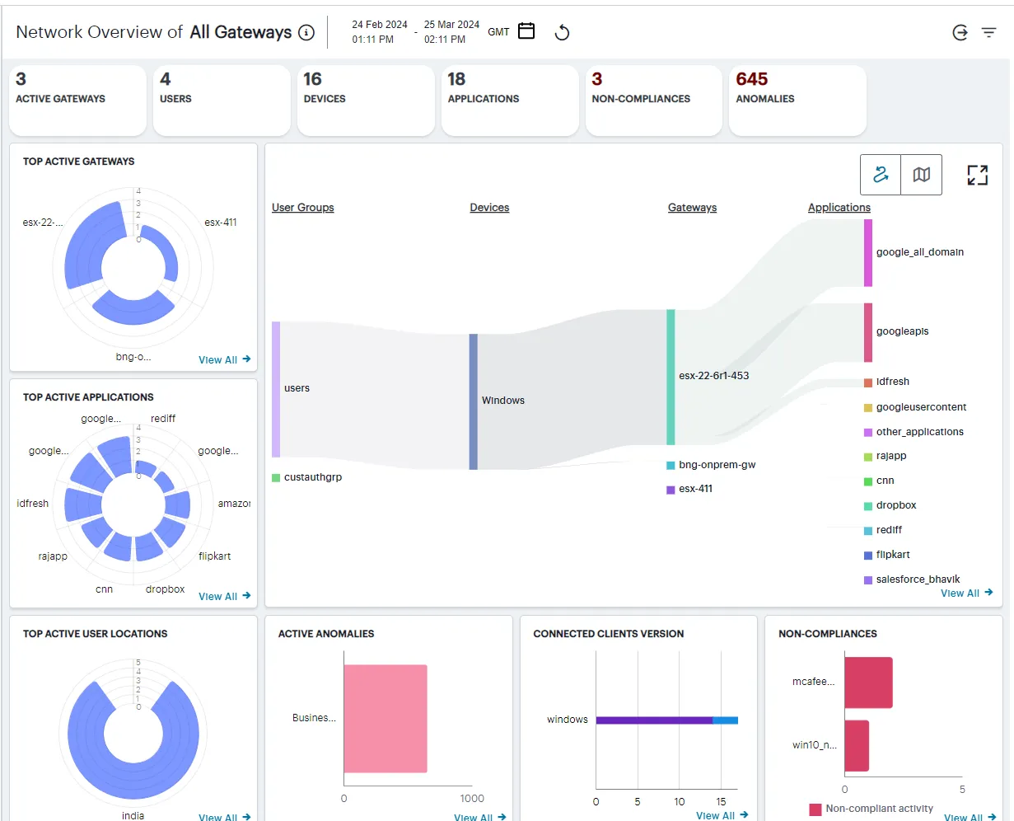Click the Non-compliant activity legend swatch
The image size is (1014, 821).
(x=815, y=809)
